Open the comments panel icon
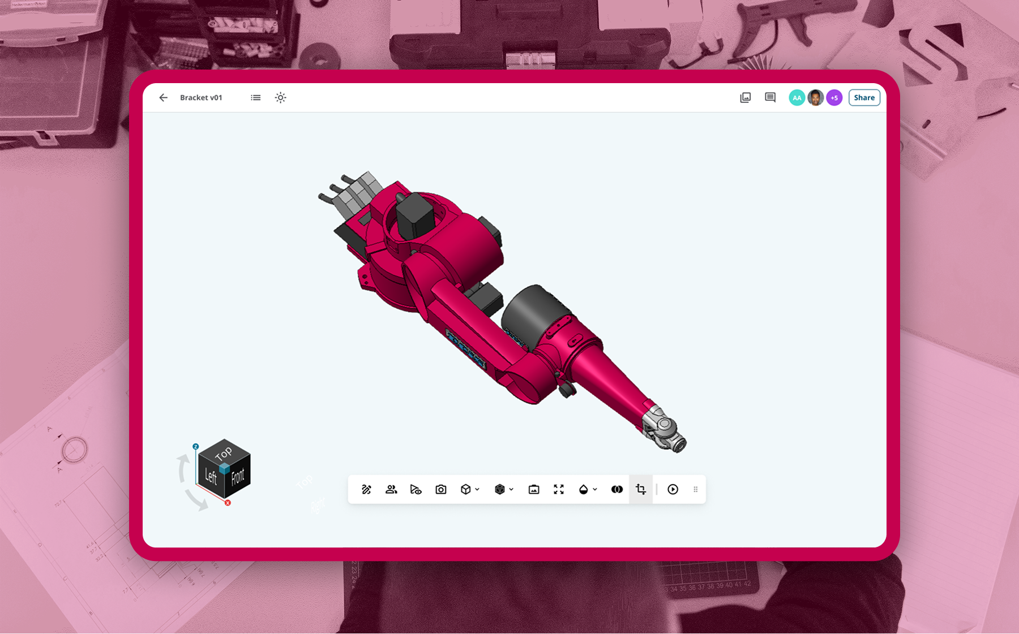 (x=770, y=98)
